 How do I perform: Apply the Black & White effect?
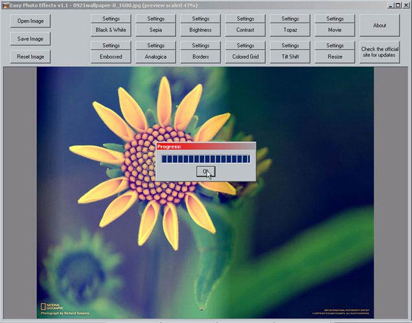(x=111, y=30)
